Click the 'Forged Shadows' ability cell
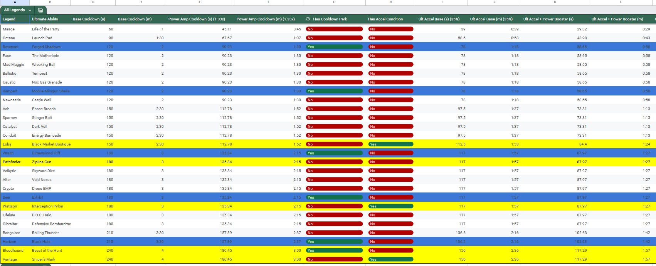Screen dimensions: 656x266 (50, 47)
